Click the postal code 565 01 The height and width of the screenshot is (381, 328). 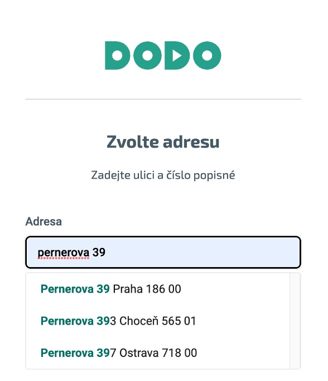179,321
